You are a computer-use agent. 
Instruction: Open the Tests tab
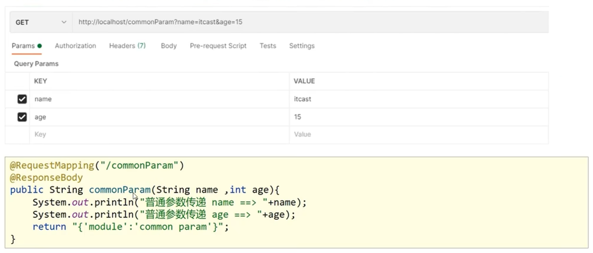(268, 46)
